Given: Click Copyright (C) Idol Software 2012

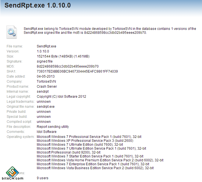Looking at the screenshot, I should (x=62, y=97).
